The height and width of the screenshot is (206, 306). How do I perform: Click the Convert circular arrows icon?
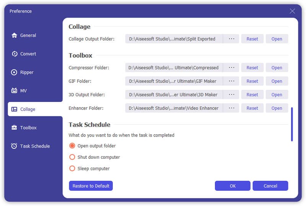coord(15,54)
